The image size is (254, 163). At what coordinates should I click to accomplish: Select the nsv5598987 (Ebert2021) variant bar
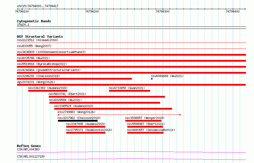coord(145,127)
